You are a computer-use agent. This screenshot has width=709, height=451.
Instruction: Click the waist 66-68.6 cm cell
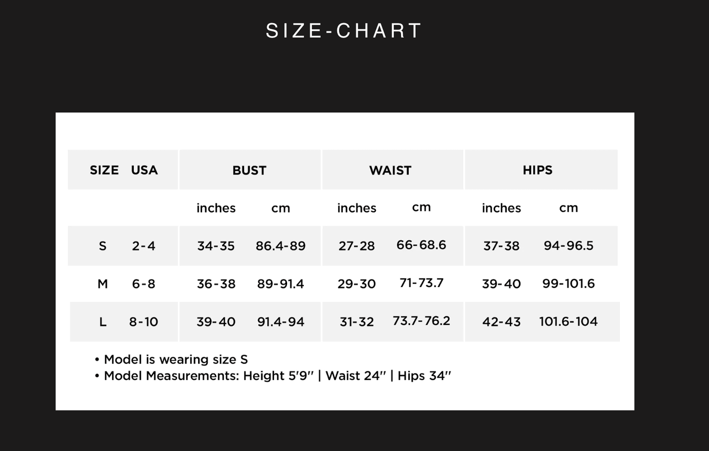421,245
